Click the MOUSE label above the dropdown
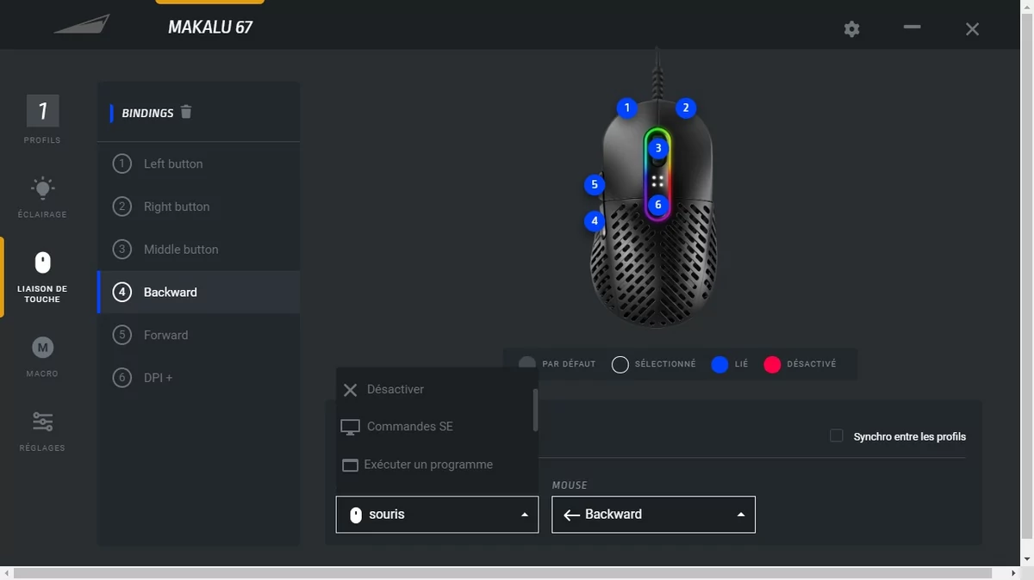This screenshot has width=1034, height=580. click(x=570, y=485)
